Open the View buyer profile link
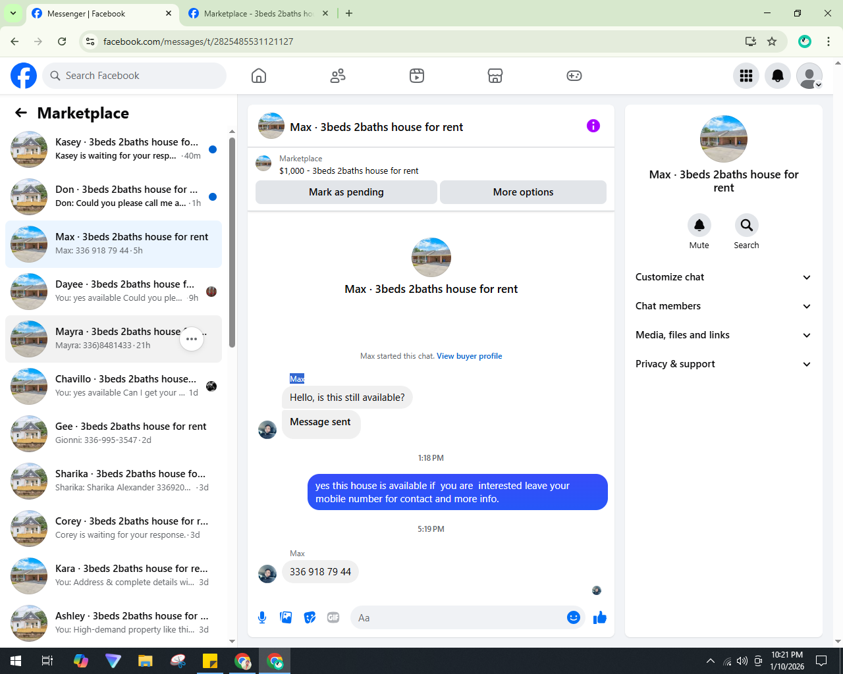The image size is (843, 674). pyautogui.click(x=469, y=356)
